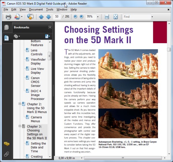The height and width of the screenshot is (162, 173).
Task: Click the zoom in plus button
Action: [x=81, y=17]
